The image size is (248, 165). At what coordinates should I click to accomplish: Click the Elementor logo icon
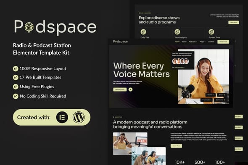[62, 117]
